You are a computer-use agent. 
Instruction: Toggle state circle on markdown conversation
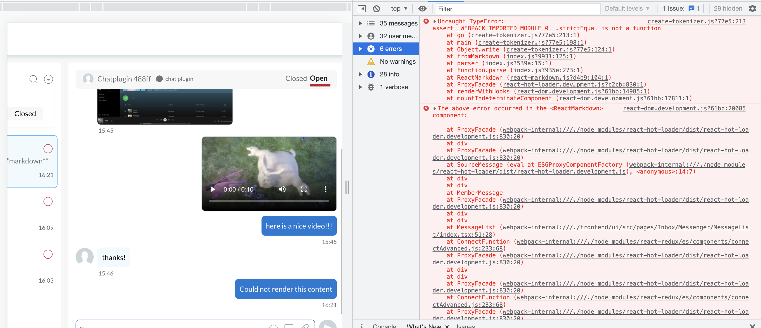(x=48, y=148)
